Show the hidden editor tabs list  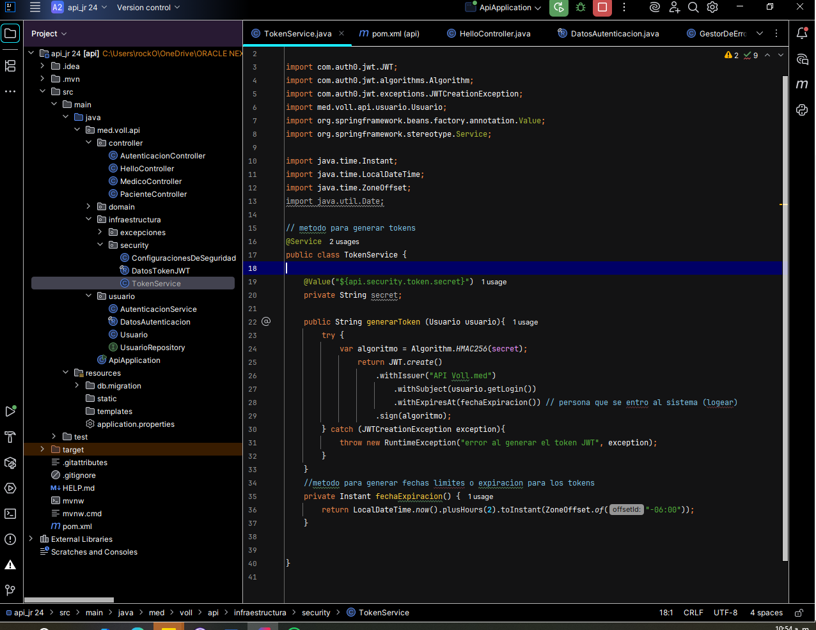coord(760,33)
